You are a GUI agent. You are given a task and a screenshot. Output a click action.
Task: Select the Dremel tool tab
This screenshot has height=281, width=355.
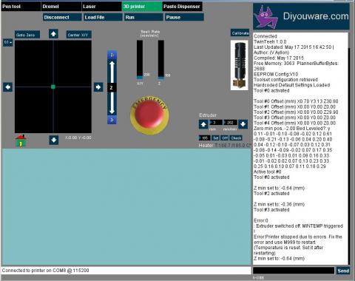click(61, 7)
